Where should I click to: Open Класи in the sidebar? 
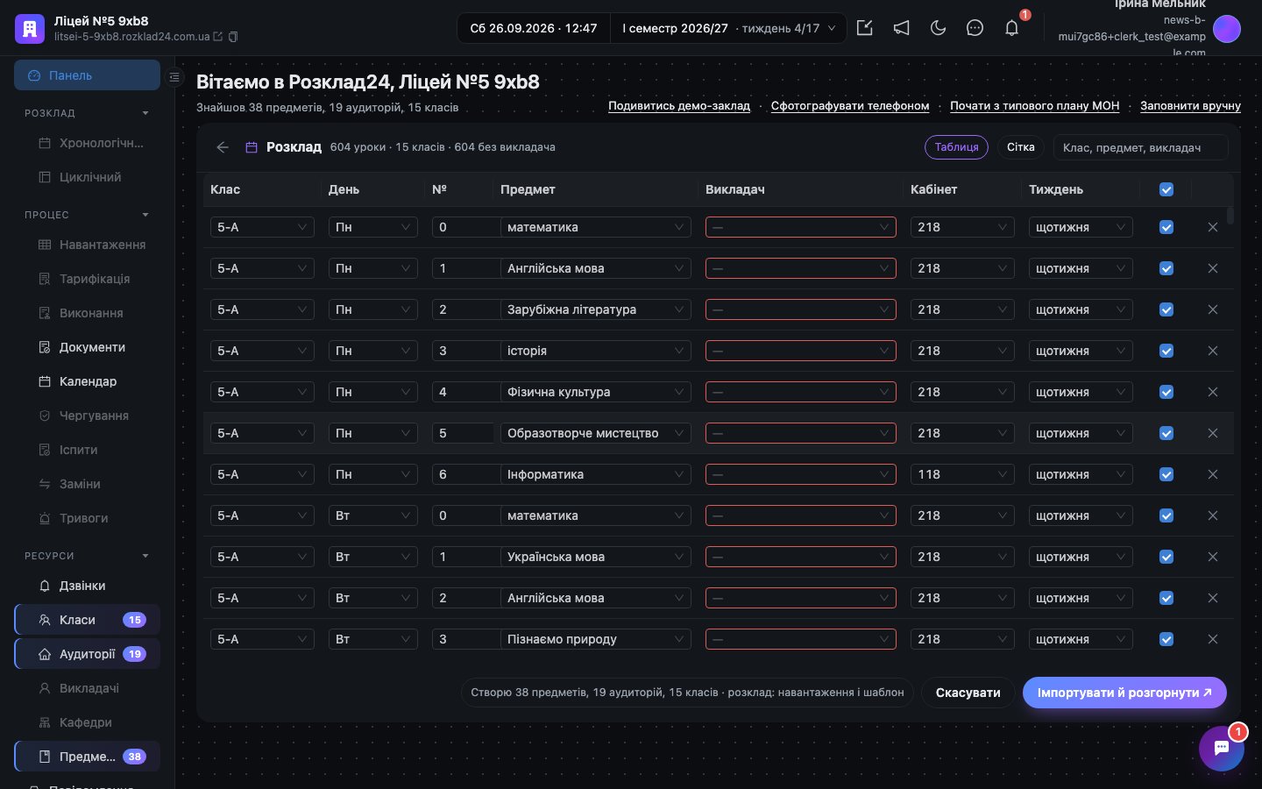(87, 620)
